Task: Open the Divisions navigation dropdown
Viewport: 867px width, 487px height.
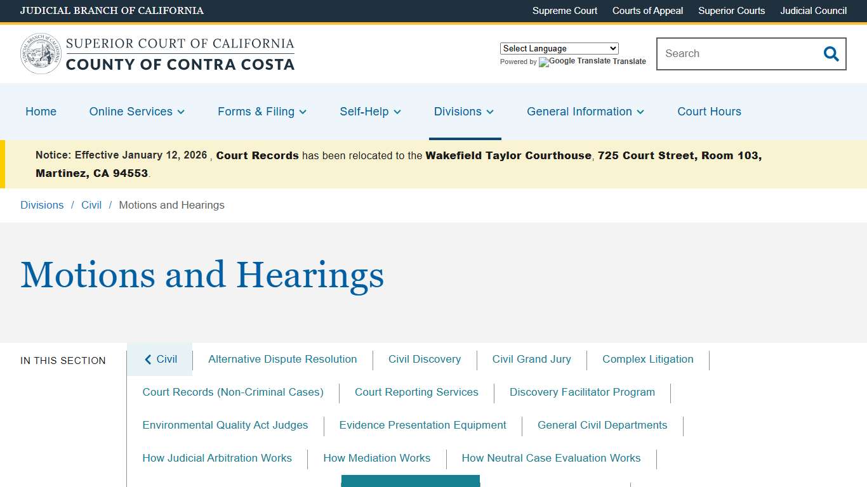Action: pyautogui.click(x=464, y=112)
